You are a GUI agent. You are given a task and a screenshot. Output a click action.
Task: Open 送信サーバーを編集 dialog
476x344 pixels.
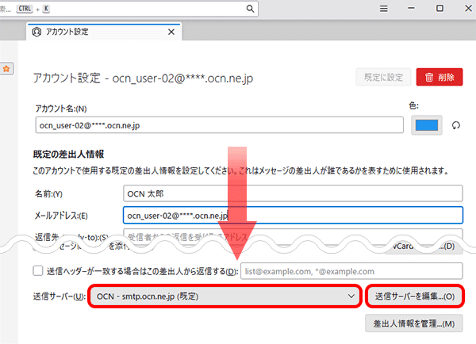pos(415,296)
